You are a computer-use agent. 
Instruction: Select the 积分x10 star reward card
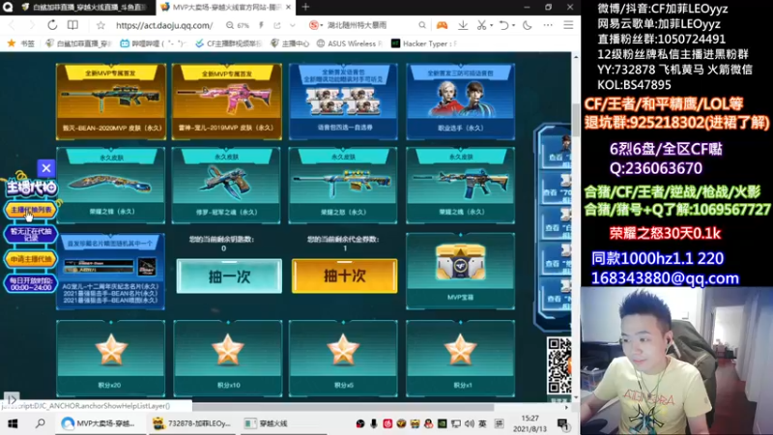coord(228,358)
